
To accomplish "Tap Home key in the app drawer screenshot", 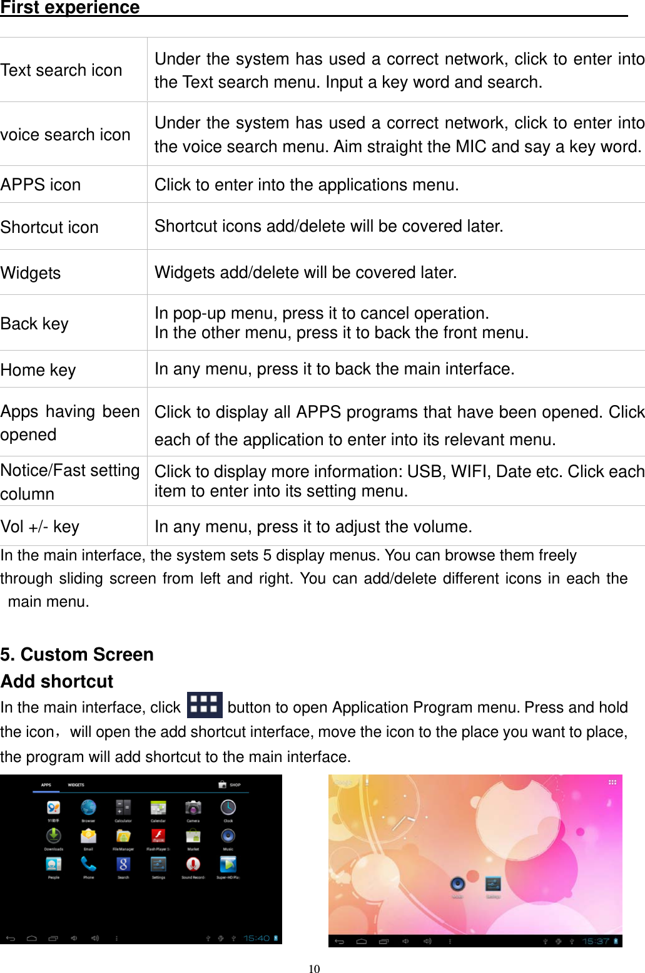I will coord(32,939).
